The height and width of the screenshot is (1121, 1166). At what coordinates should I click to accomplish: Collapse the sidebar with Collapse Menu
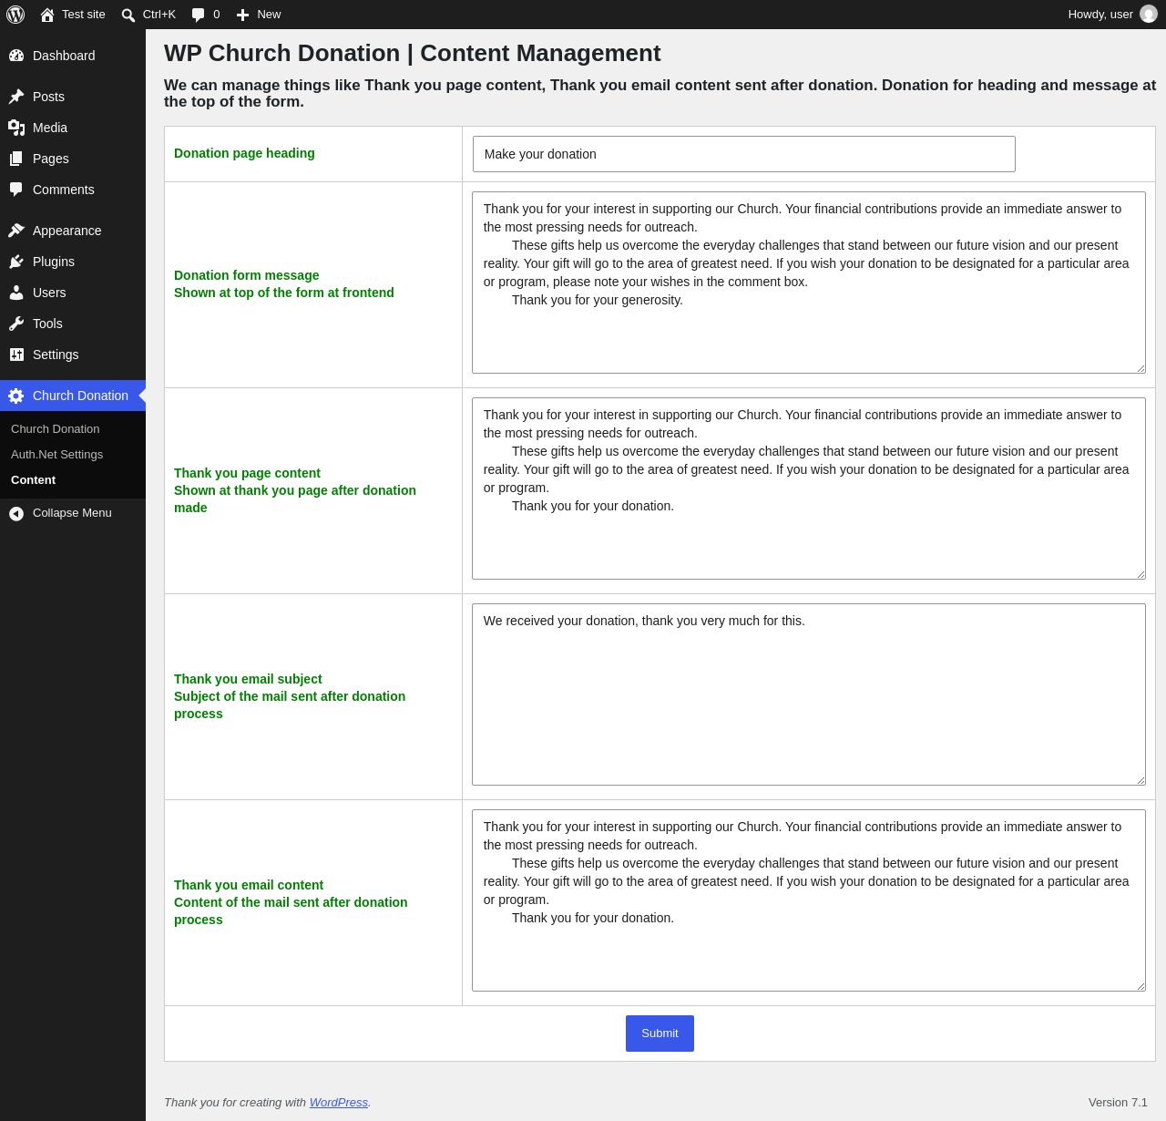pos(73,513)
